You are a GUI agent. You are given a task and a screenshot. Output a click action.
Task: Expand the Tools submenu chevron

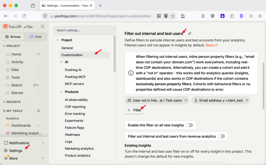(x=38, y=77)
